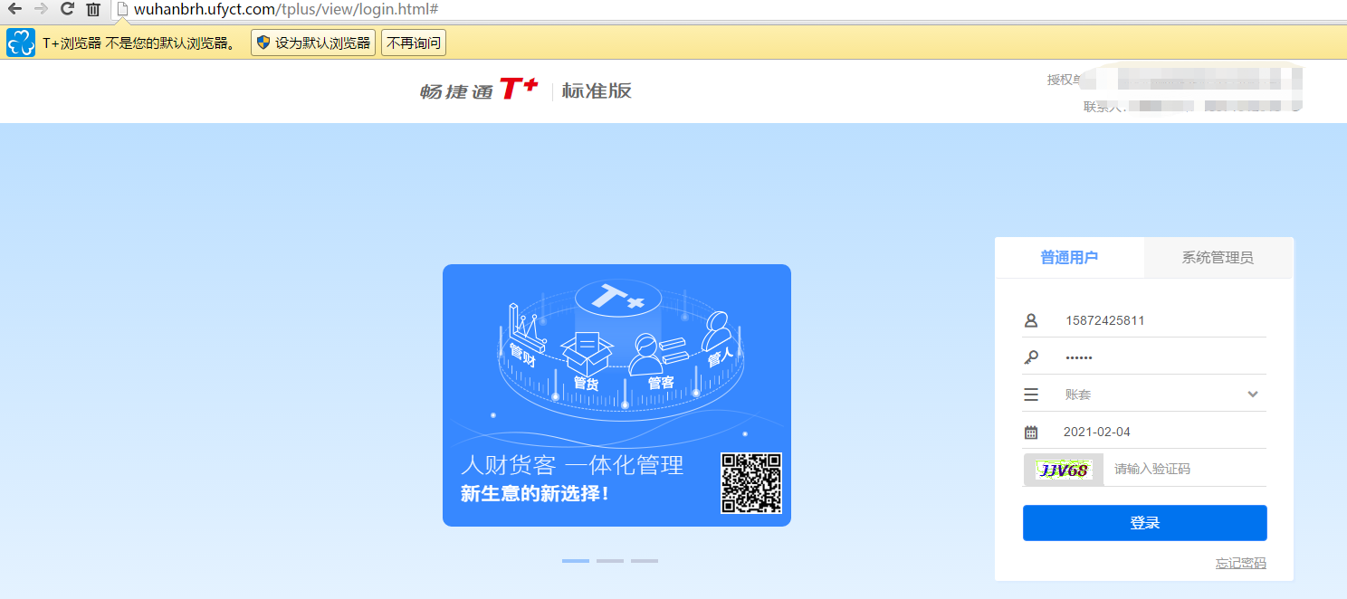Click the 新生意的新选择！ banner text
Image resolution: width=1347 pixels, height=599 pixels.
(x=535, y=495)
